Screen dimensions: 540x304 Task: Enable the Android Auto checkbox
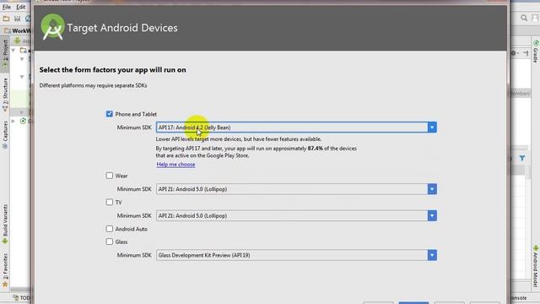coord(109,229)
